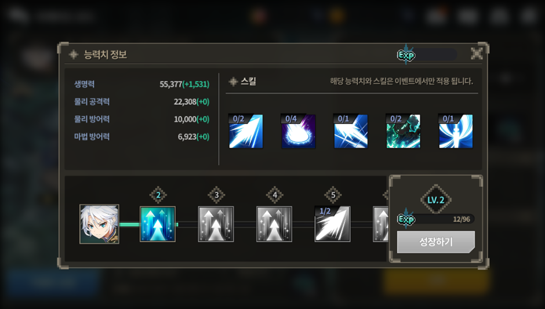Click the EXP icon in the header
545x309 pixels.
tap(406, 54)
